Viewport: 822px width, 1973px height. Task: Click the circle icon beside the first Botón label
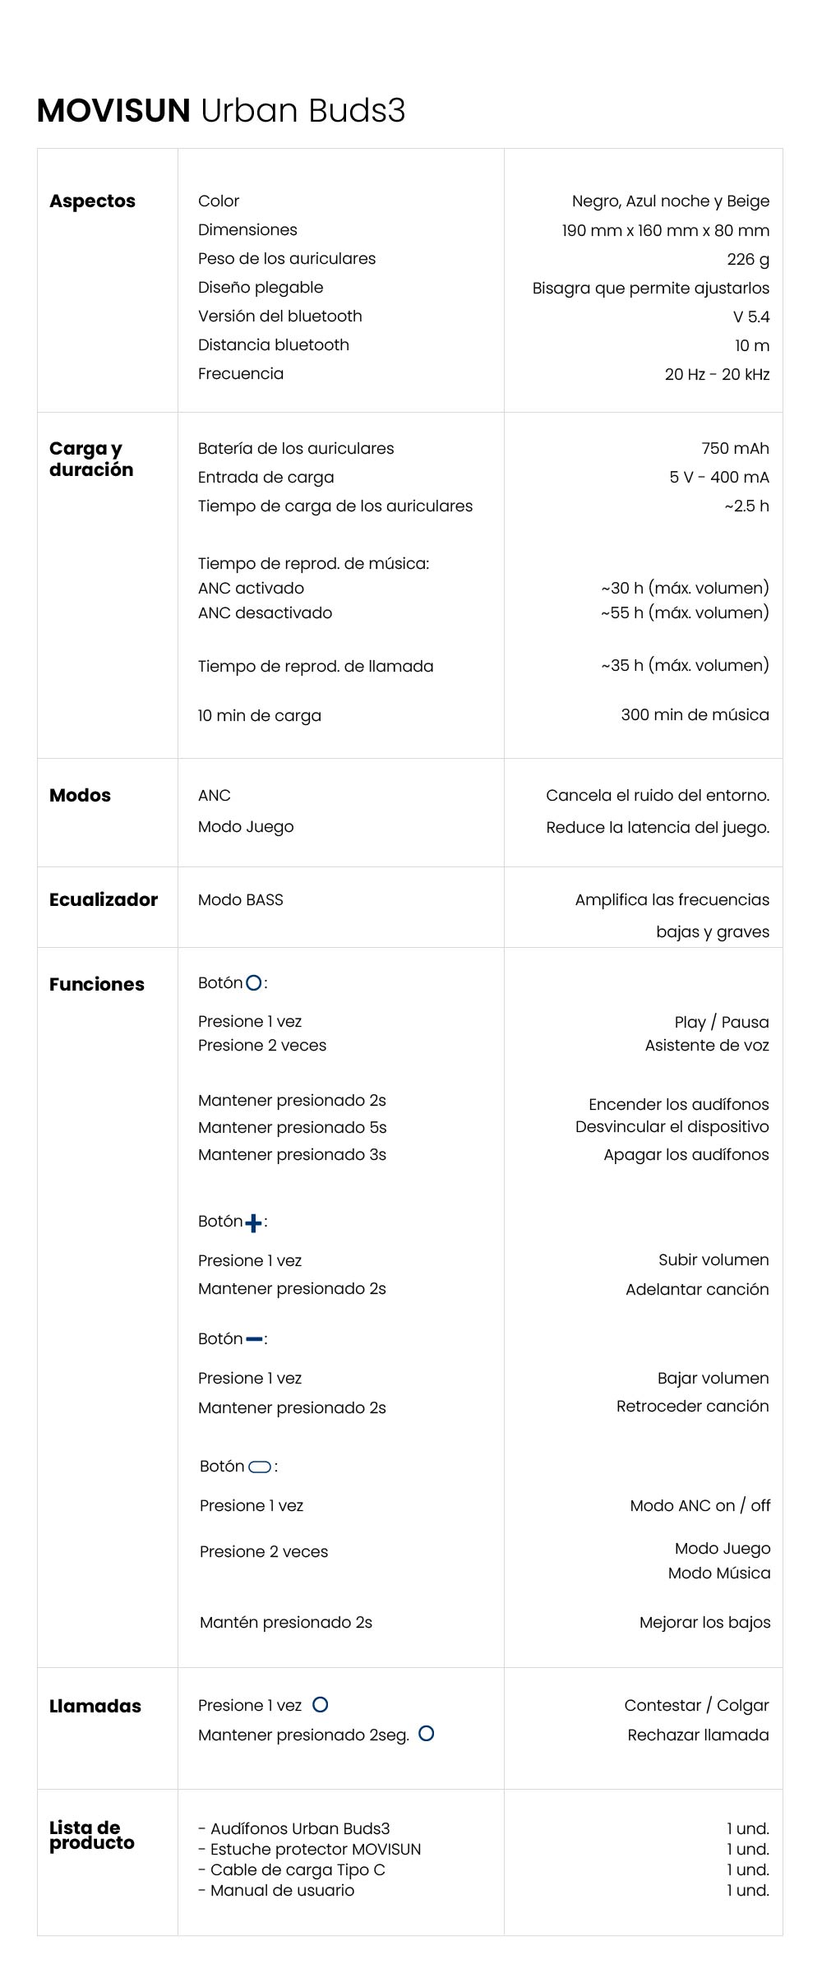tap(254, 982)
